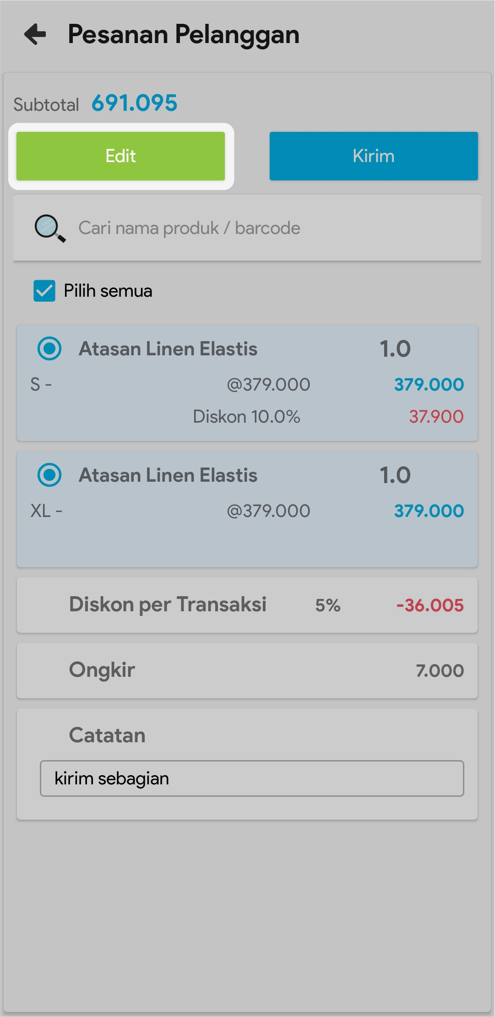Tap the 37.900 discount amount on size S
This screenshot has width=495, height=1017.
coord(436,417)
